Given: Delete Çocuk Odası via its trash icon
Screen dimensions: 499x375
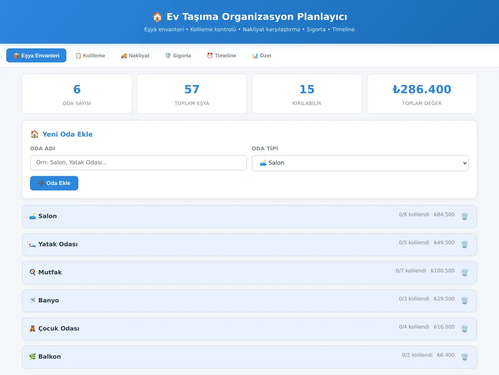Looking at the screenshot, I should tap(464, 329).
